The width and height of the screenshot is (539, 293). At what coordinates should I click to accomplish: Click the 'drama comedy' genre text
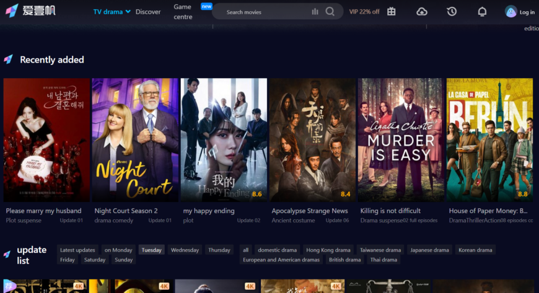coord(113,221)
